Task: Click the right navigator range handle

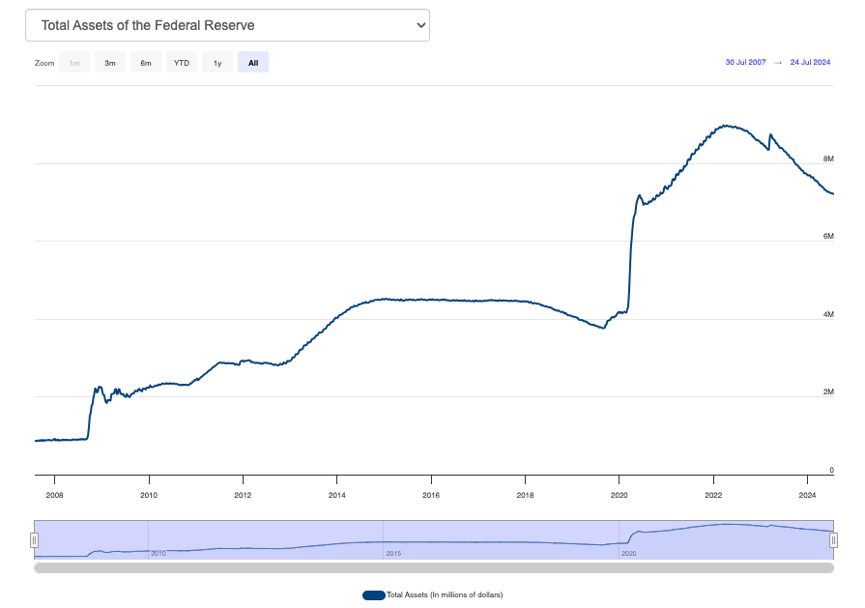Action: pyautogui.click(x=833, y=539)
